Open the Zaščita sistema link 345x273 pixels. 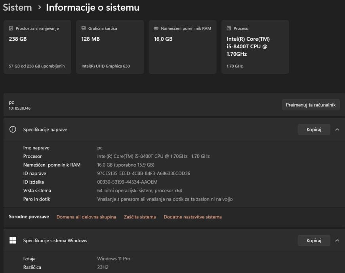click(x=140, y=217)
